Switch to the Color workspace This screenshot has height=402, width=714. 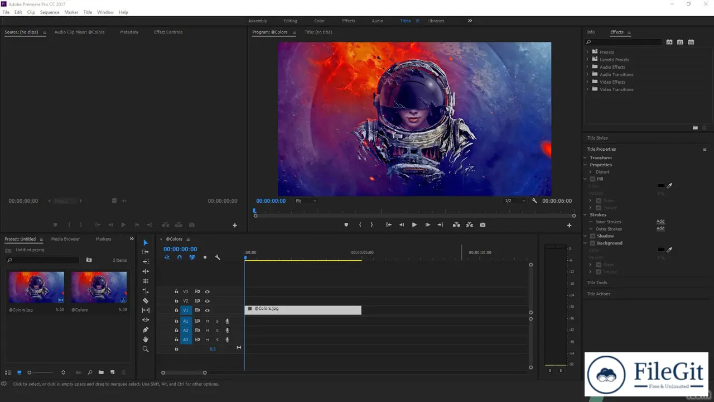[320, 21]
